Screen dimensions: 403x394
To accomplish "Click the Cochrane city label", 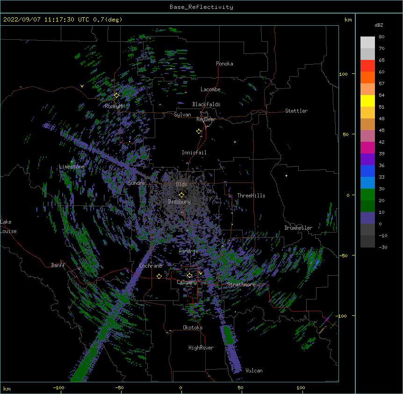I will pos(151,266).
